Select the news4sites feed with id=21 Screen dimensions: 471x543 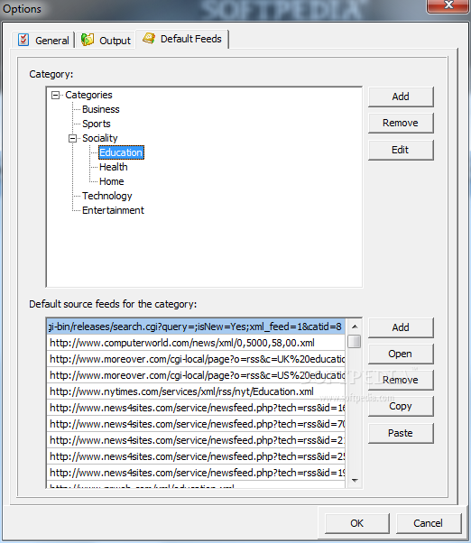tap(196, 440)
